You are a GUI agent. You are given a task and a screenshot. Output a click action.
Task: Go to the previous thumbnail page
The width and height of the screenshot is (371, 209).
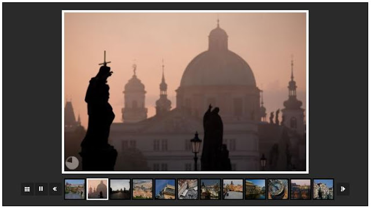point(56,189)
